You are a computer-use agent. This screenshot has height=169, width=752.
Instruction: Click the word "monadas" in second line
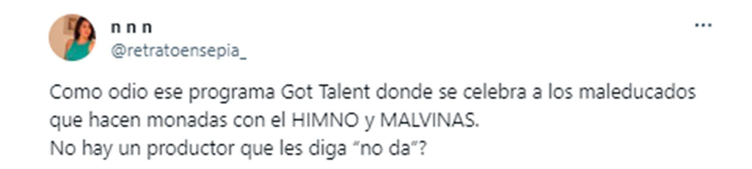tap(187, 120)
